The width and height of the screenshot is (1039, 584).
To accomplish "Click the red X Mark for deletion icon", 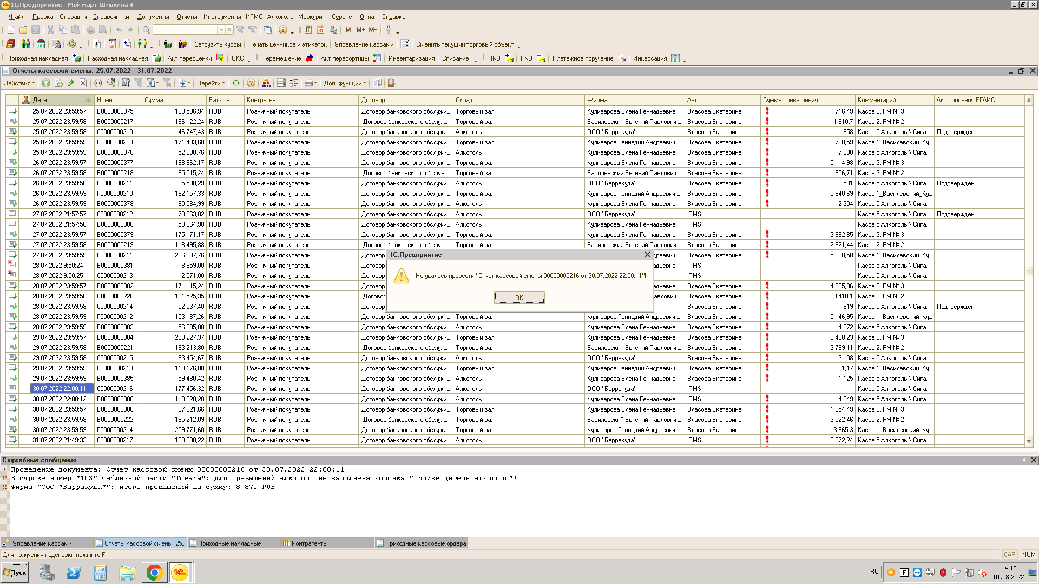I will (83, 83).
